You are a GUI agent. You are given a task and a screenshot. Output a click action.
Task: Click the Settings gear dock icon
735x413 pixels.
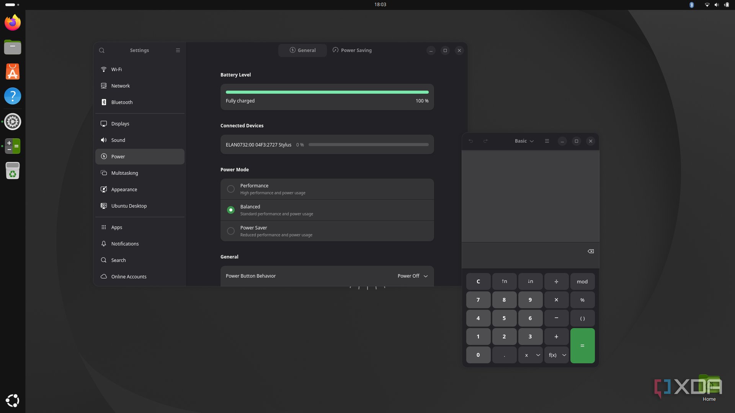(x=13, y=122)
